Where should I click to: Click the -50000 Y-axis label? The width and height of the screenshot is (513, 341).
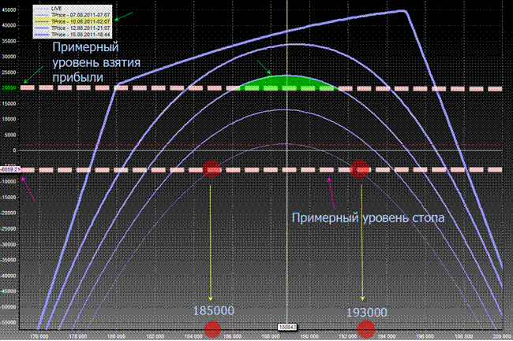tap(9, 307)
